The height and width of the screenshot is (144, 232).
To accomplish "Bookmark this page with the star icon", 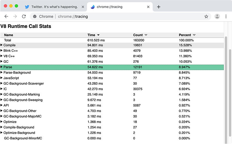I will tap(206, 16).
